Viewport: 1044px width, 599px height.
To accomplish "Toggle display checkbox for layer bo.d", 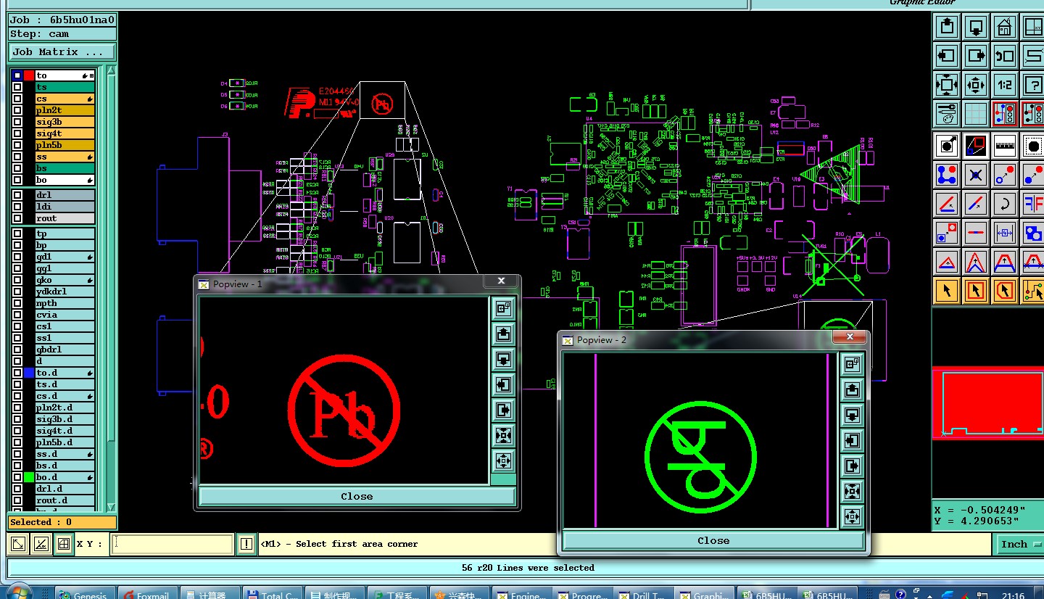I will coord(17,477).
